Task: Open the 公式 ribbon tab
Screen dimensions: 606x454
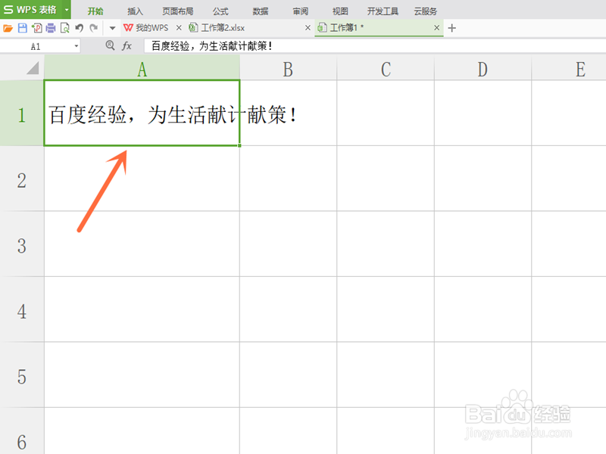Action: pos(220,11)
